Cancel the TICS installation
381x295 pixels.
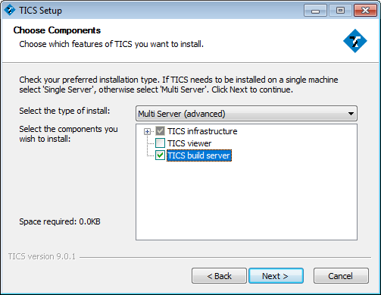click(341, 276)
